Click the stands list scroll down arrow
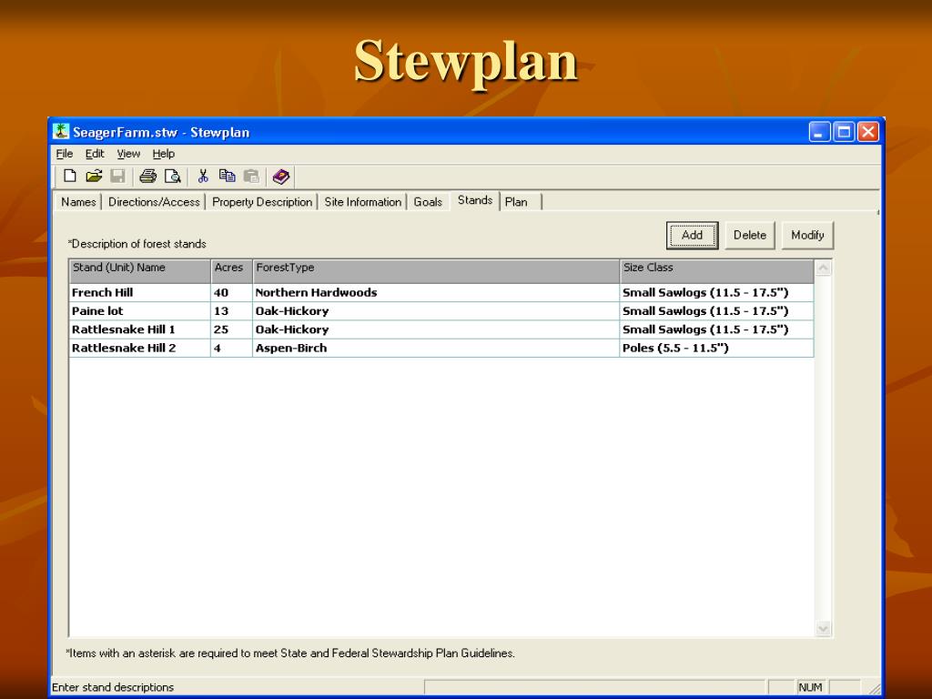This screenshot has width=932, height=699. 823,628
